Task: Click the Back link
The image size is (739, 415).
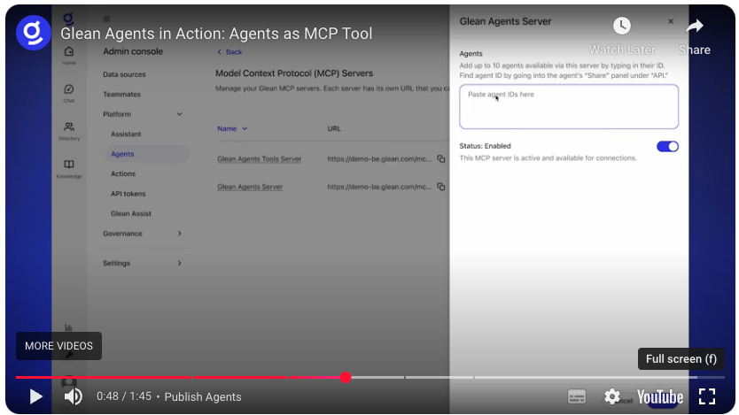Action: [x=229, y=51]
